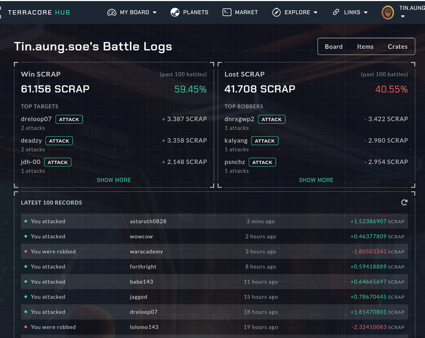The width and height of the screenshot is (425, 338).
Task: Click the Planets globe icon
Action: coord(175,12)
